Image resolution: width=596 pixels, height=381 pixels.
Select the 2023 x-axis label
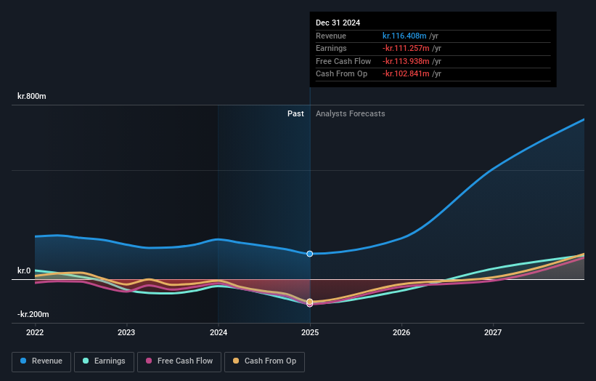(x=126, y=332)
